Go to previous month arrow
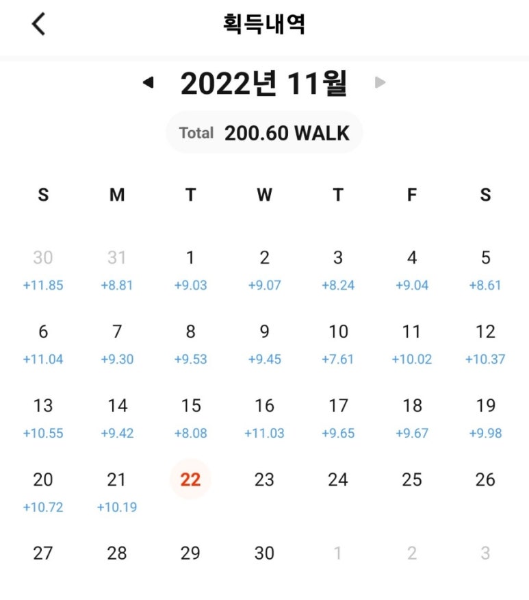Image resolution: width=529 pixels, height=600 pixels. tap(149, 82)
